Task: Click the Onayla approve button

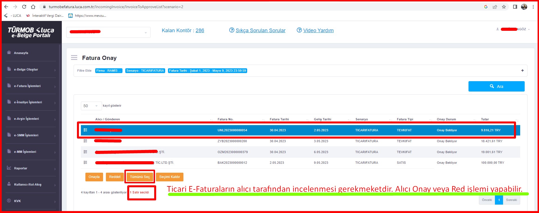Action: coord(94,177)
